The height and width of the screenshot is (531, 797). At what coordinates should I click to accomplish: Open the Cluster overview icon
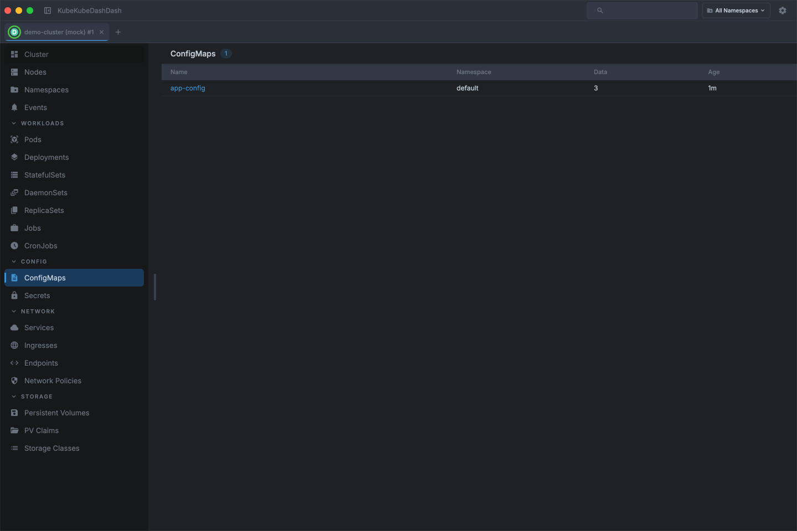click(x=14, y=54)
